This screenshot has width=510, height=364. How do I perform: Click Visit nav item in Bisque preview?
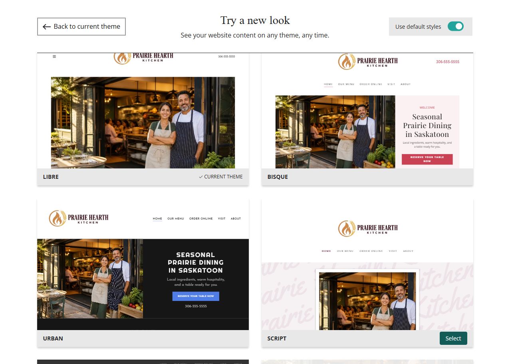[391, 84]
